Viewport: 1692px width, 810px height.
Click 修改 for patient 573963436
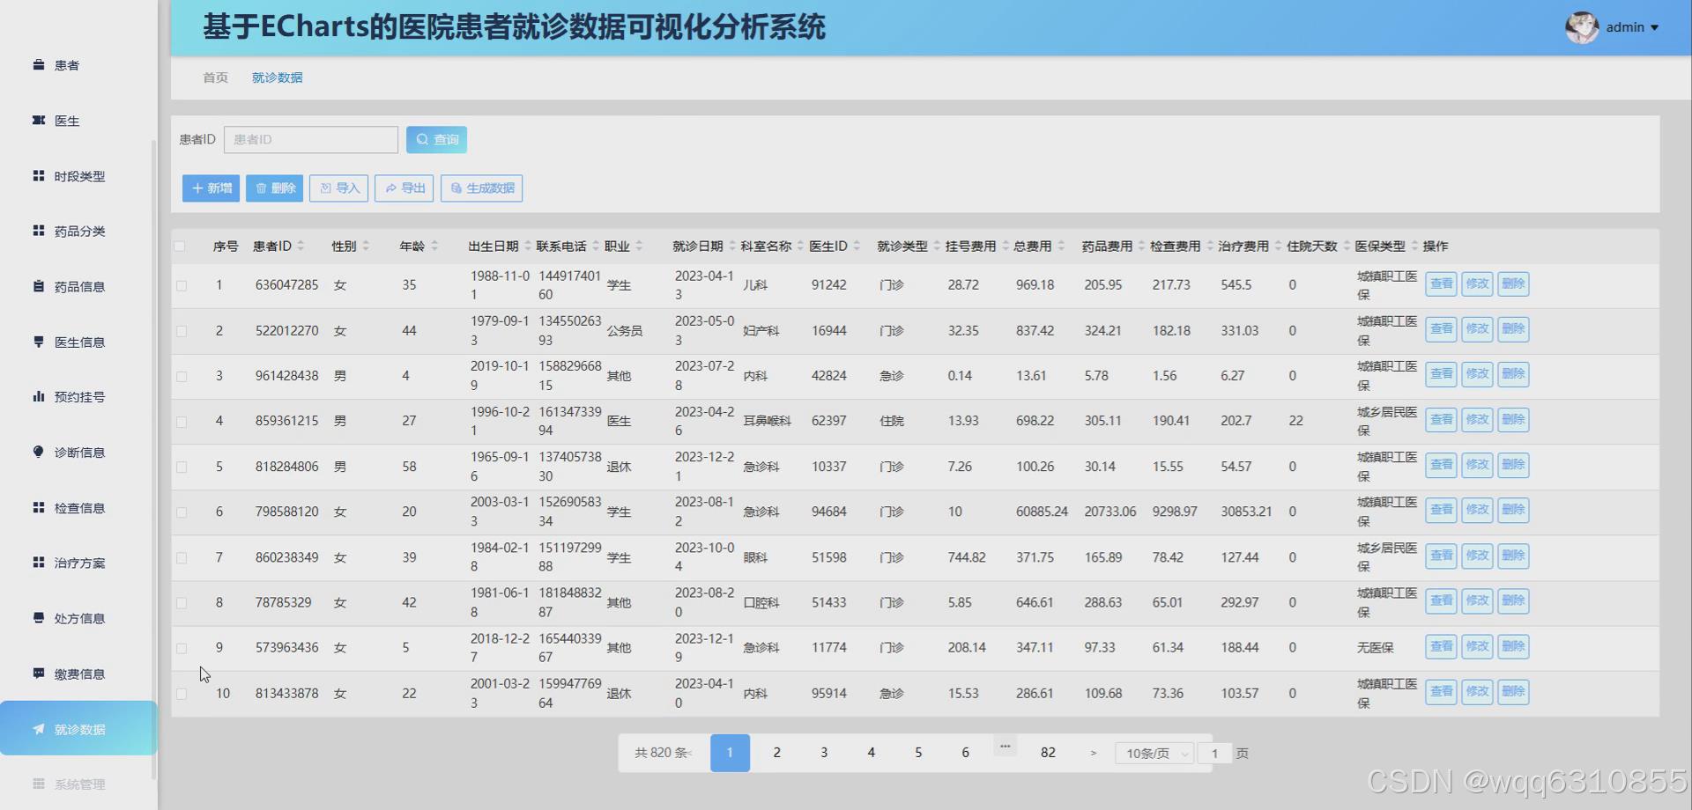point(1477,646)
